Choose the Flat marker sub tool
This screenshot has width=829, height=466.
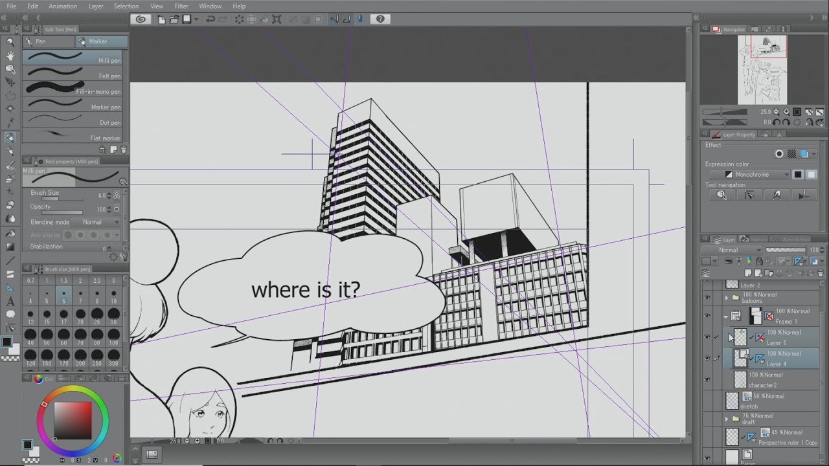73,135
